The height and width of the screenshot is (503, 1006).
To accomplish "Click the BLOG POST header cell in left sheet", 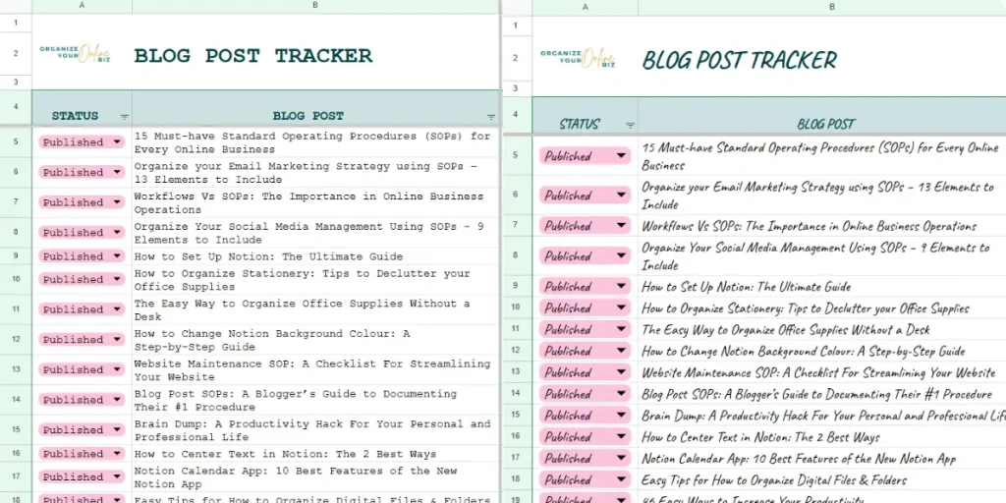I will pos(315,108).
